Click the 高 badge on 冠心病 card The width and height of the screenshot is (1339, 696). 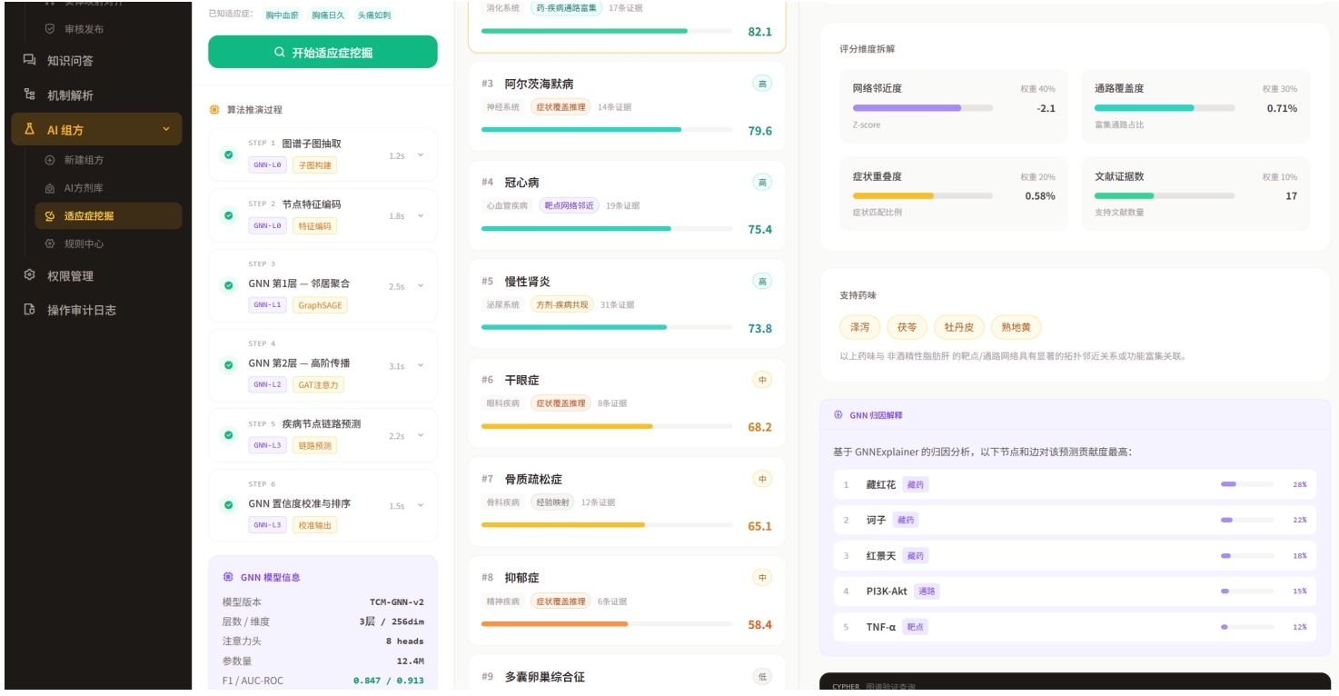pyautogui.click(x=762, y=183)
